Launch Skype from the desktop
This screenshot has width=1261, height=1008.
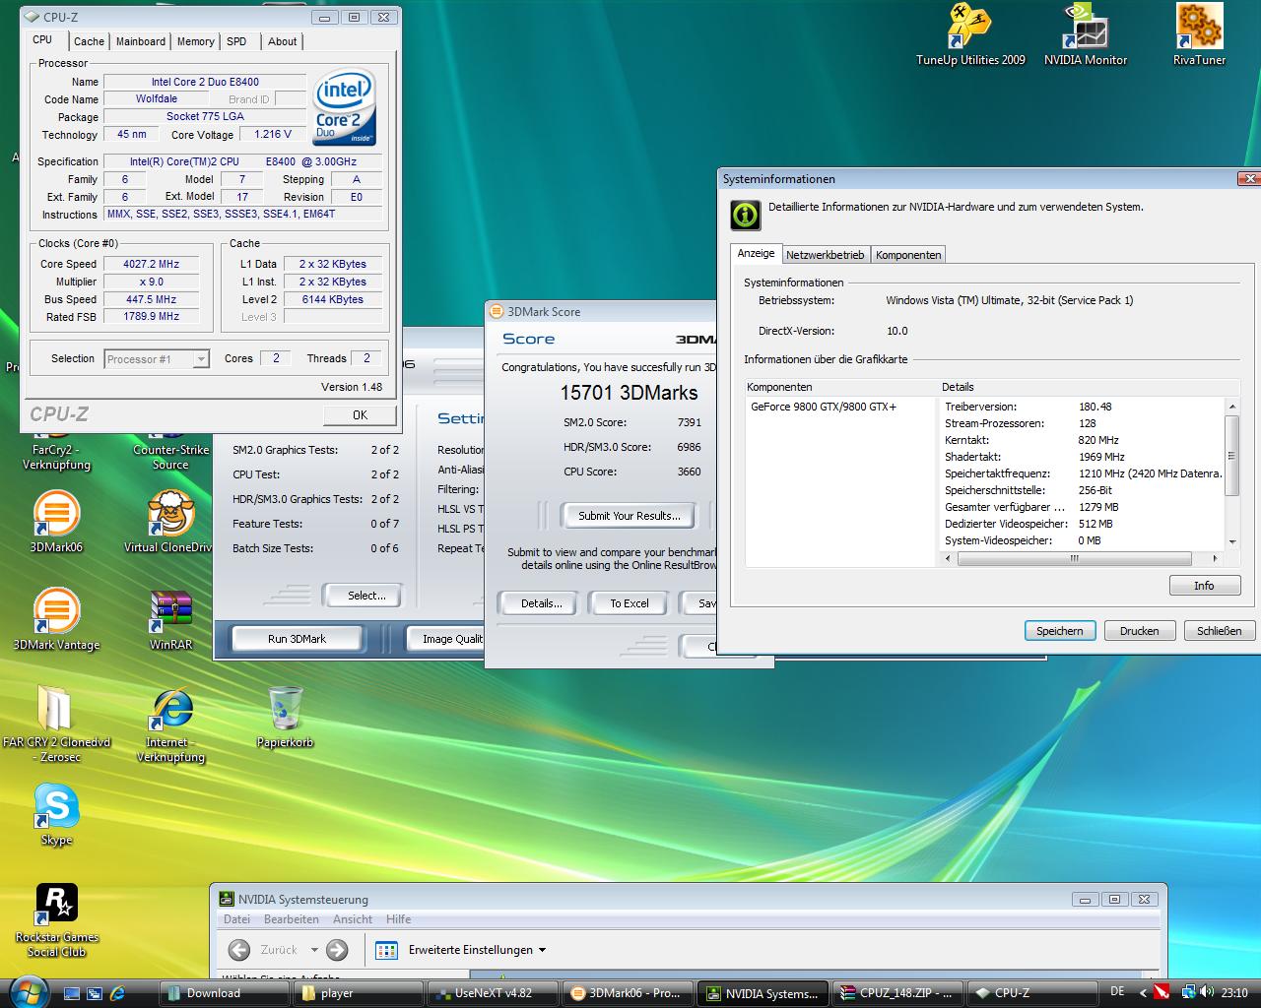[56, 815]
